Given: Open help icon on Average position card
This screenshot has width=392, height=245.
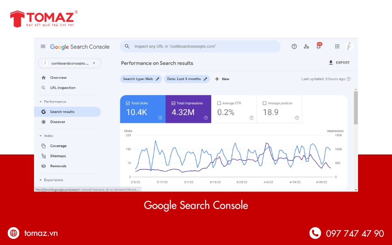Looking at the screenshot, I should (297, 117).
